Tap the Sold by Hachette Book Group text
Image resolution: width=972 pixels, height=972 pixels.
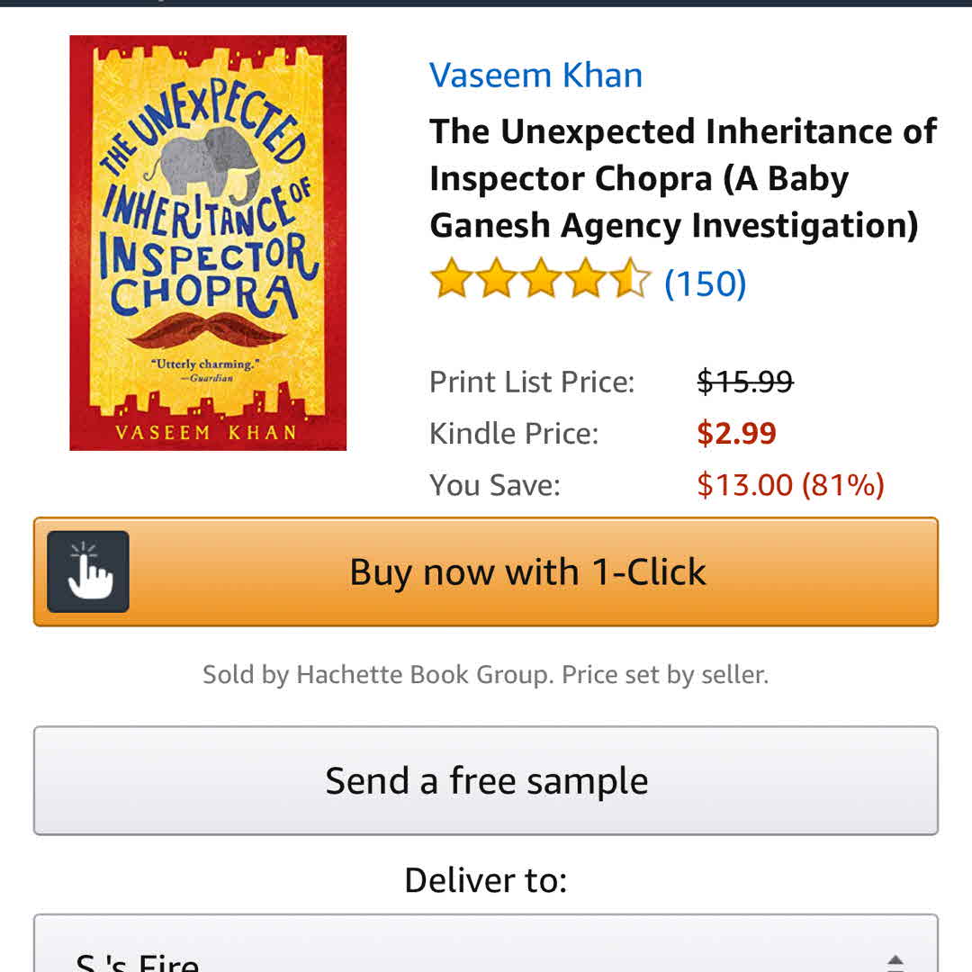tap(486, 674)
